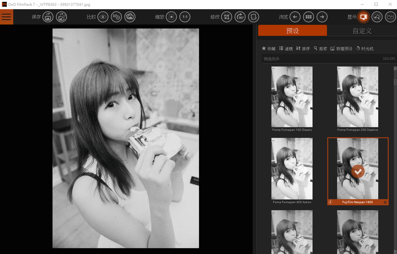397x254 pixels.
Task: Click the 265/285 preset count text
Action: click(389, 59)
